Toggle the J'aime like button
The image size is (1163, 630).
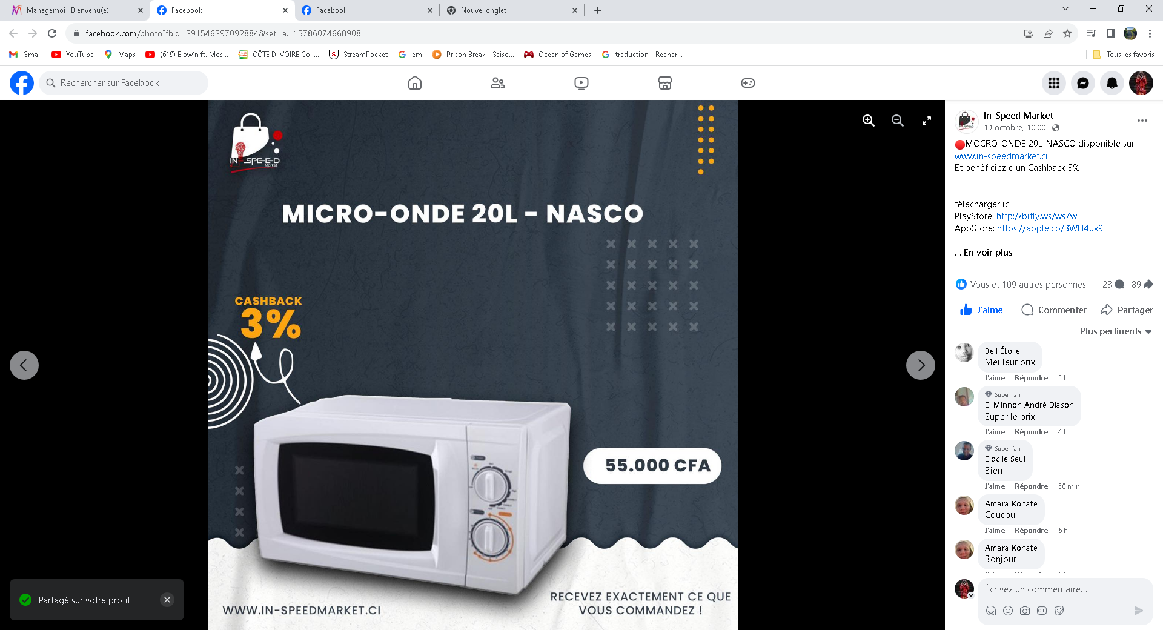click(x=981, y=310)
